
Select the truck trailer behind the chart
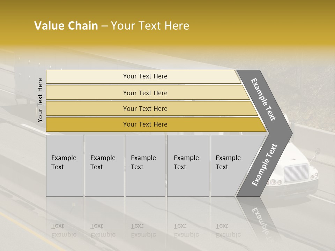point(28,82)
